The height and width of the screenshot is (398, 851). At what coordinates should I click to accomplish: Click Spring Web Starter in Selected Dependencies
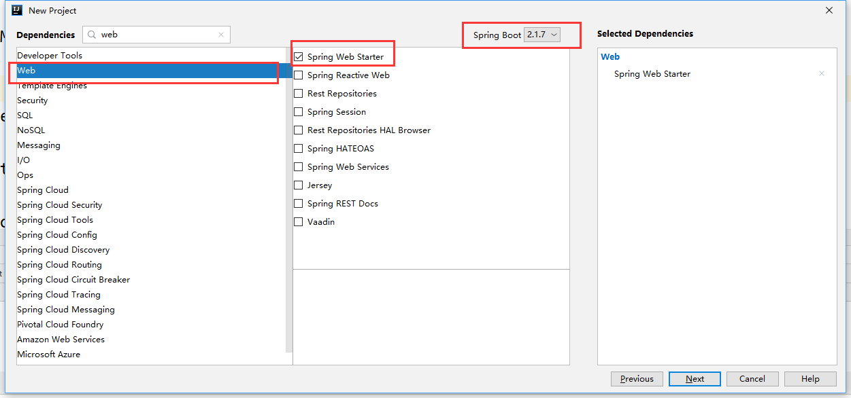click(x=652, y=74)
